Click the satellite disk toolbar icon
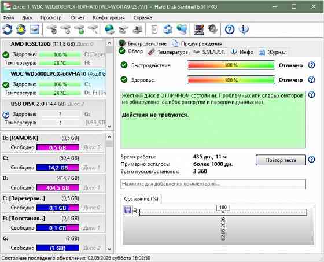The height and width of the screenshot is (262, 324). pyautogui.click(x=123, y=29)
